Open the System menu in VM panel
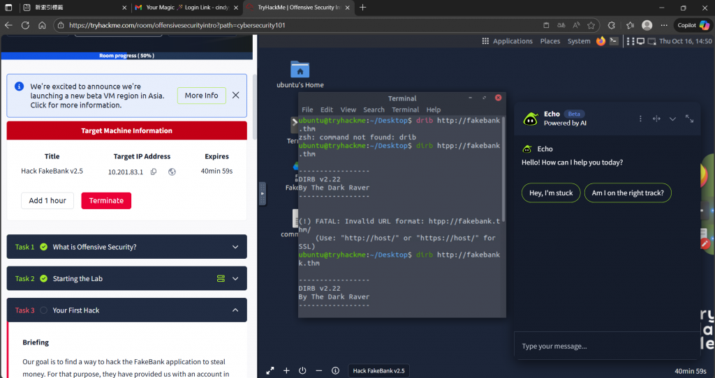This screenshot has width=715, height=378. (x=579, y=41)
